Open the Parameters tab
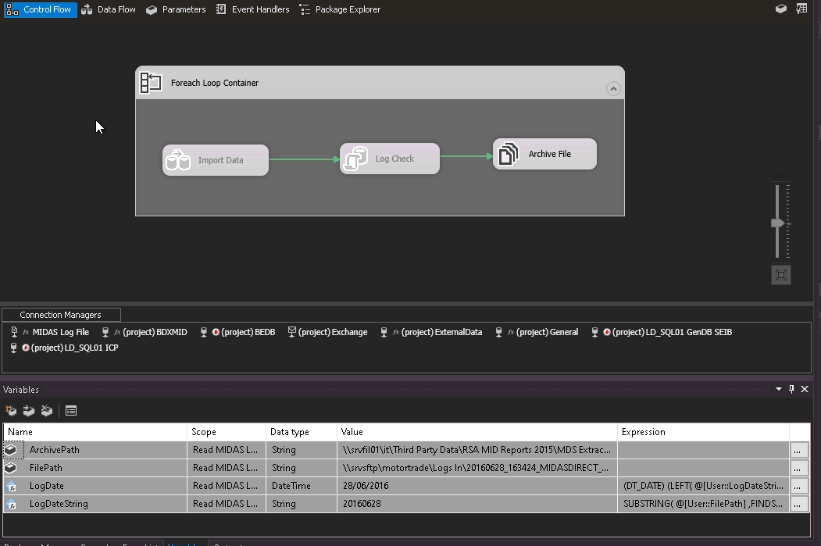The height and width of the screenshot is (546, 821). (x=176, y=9)
